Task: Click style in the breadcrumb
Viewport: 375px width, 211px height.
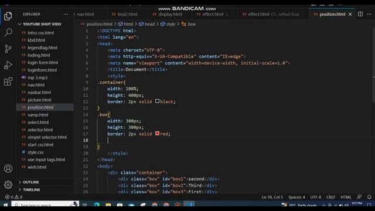Action: click(171, 24)
